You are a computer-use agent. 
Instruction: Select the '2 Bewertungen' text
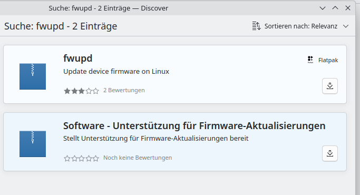coord(124,90)
